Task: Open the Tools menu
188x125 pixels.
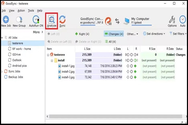Action: [x=31, y=11]
